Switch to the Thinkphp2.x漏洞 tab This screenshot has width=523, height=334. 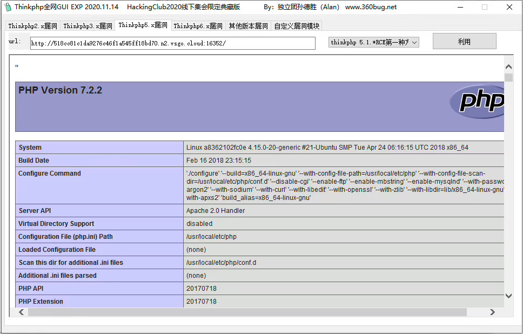pos(32,26)
